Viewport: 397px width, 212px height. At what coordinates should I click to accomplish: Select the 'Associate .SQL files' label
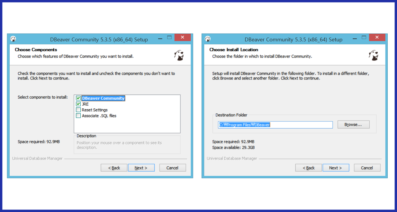click(99, 116)
